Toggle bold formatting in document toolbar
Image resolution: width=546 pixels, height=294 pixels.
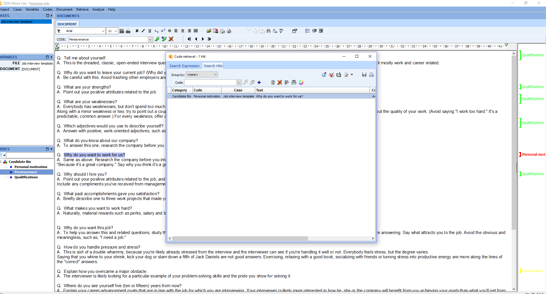coord(137,31)
